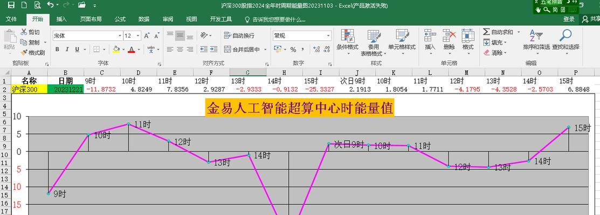Apply yellow fill color
Image resolution: width=600 pixels, height=215 pixels.
tap(116, 49)
